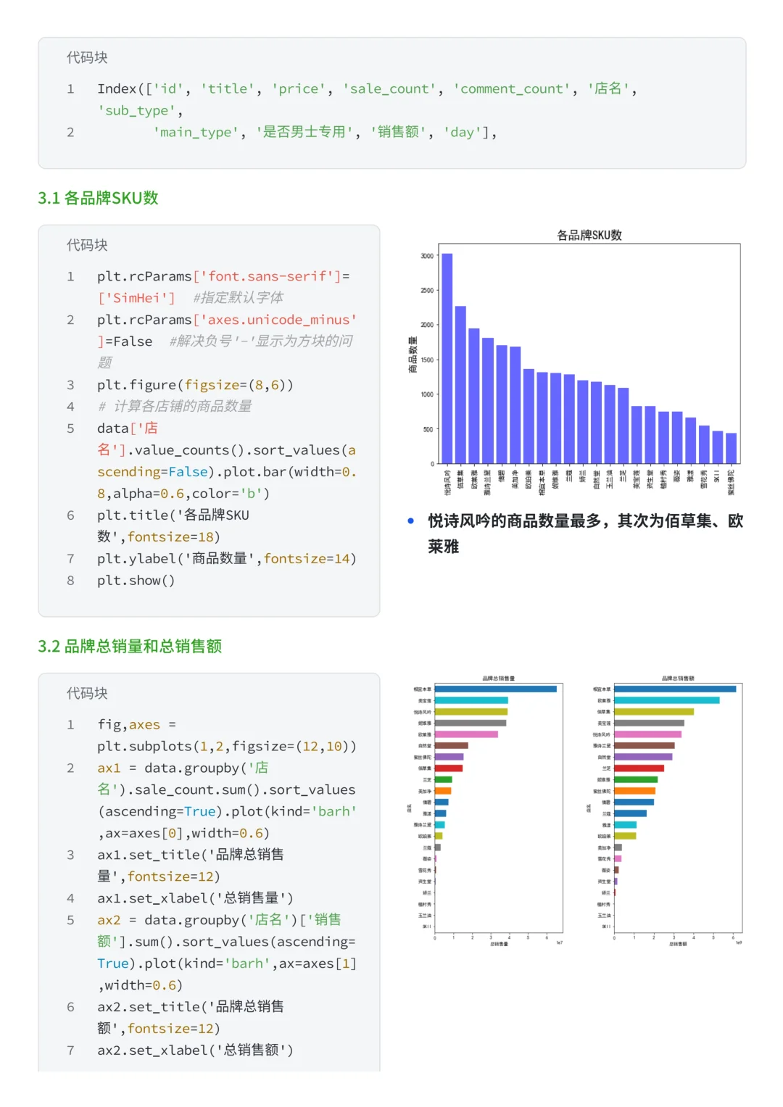Click the comment #指定默认字体
Screen dimensions: 783x1107
[239, 298]
